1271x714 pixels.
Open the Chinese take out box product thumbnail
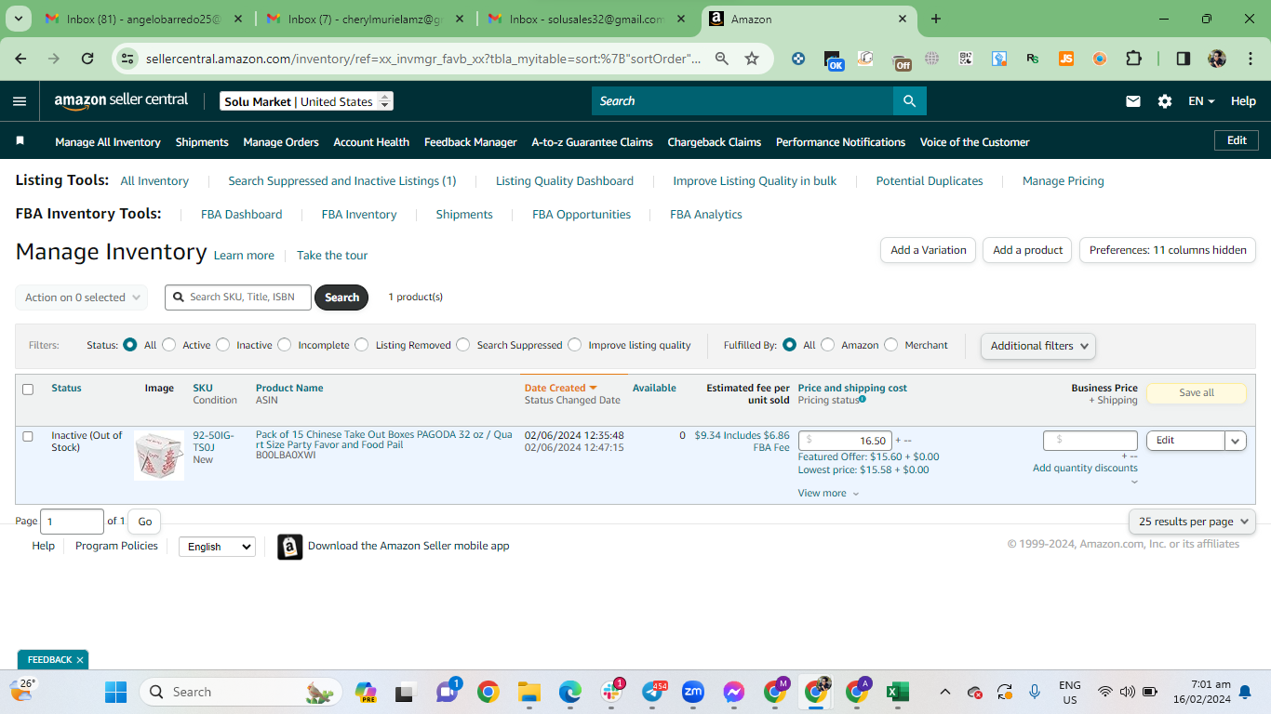tap(159, 456)
